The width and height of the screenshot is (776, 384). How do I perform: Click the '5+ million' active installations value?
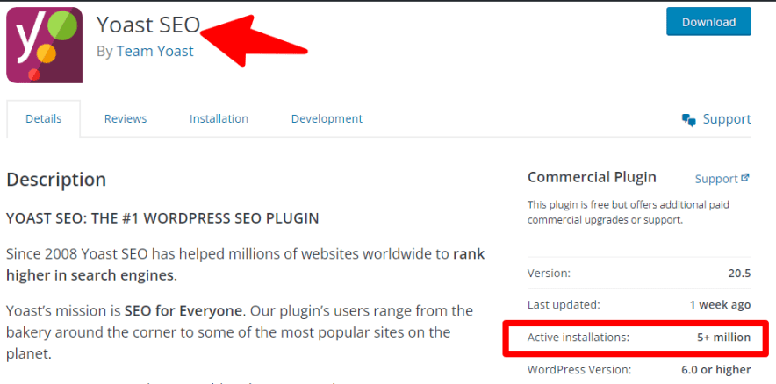coord(724,338)
